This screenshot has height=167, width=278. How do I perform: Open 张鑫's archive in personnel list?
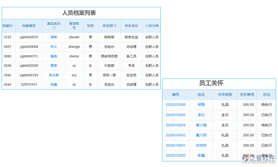(53, 84)
